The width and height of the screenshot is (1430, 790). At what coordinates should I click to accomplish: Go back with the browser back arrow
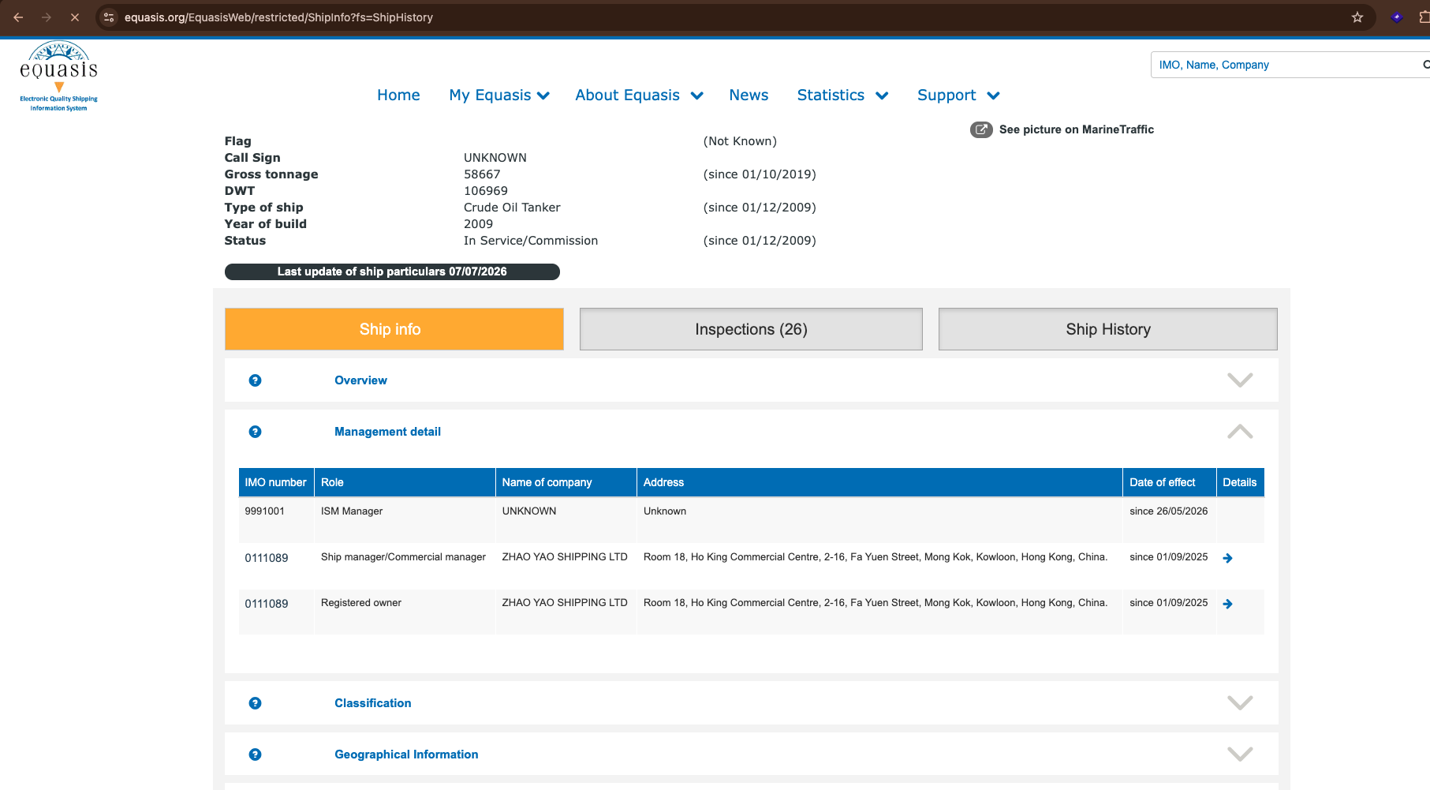[x=18, y=17]
